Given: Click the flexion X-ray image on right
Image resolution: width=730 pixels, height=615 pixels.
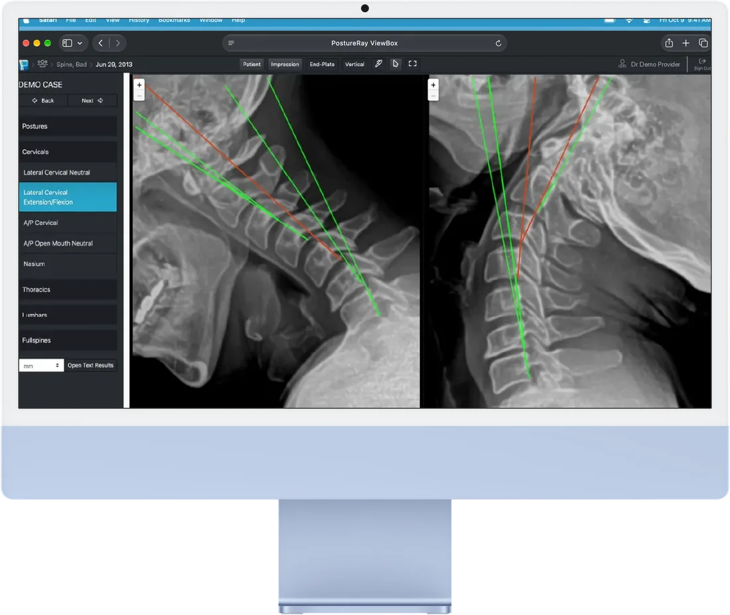Looking at the screenshot, I should (570, 241).
